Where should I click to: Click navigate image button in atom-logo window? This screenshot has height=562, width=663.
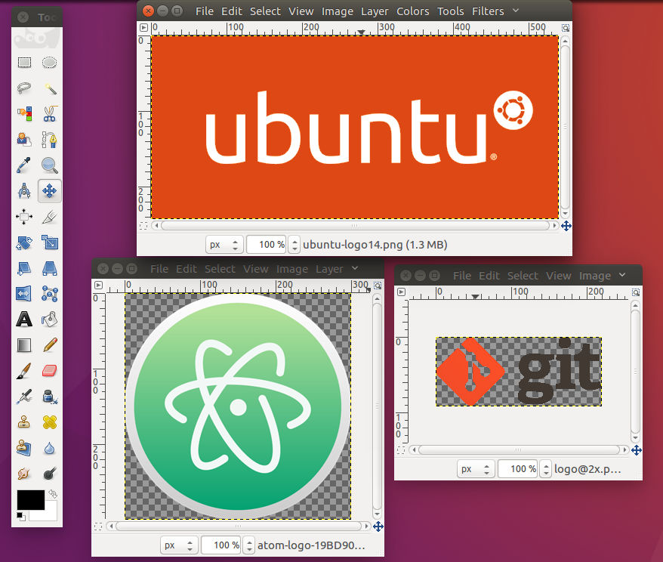[x=378, y=526]
